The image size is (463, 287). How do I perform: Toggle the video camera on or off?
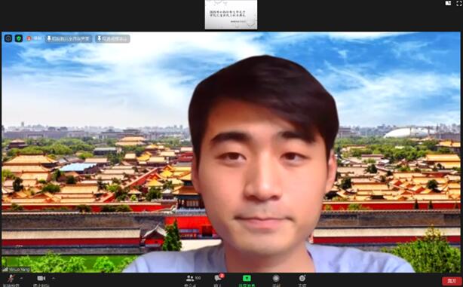coord(41,279)
